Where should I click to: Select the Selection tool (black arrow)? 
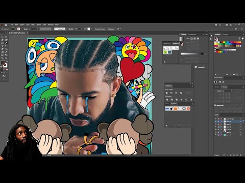click(2, 37)
